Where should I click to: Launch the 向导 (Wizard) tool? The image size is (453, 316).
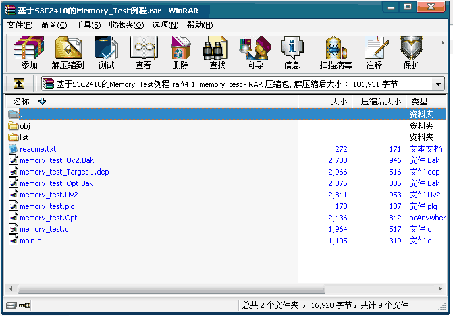pos(255,53)
